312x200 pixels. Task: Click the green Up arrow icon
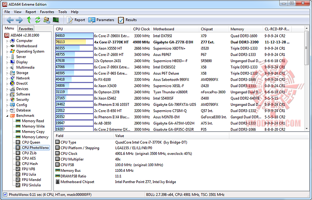pyautogui.click(x=29, y=20)
